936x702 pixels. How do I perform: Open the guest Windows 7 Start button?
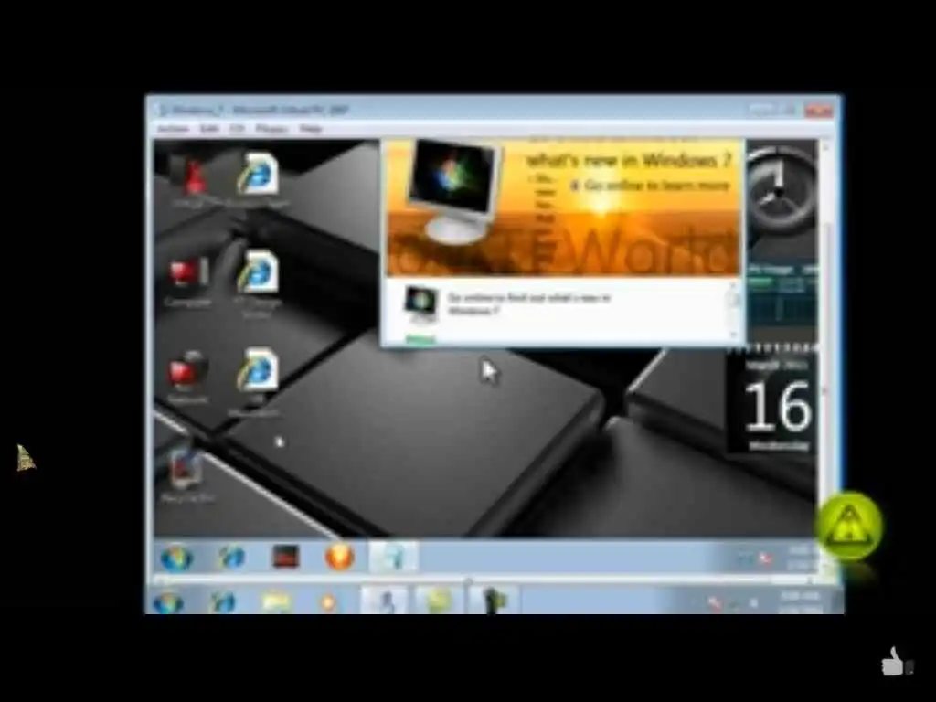[x=176, y=558]
